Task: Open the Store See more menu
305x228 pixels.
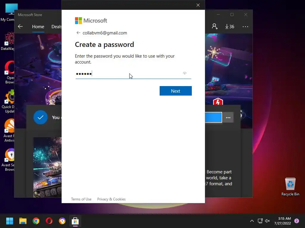Action: (245, 26)
